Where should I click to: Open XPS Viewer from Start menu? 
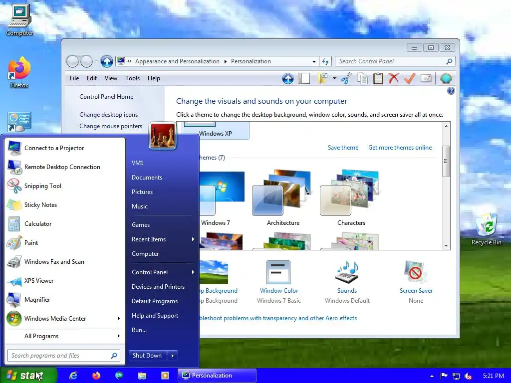pyautogui.click(x=65, y=281)
